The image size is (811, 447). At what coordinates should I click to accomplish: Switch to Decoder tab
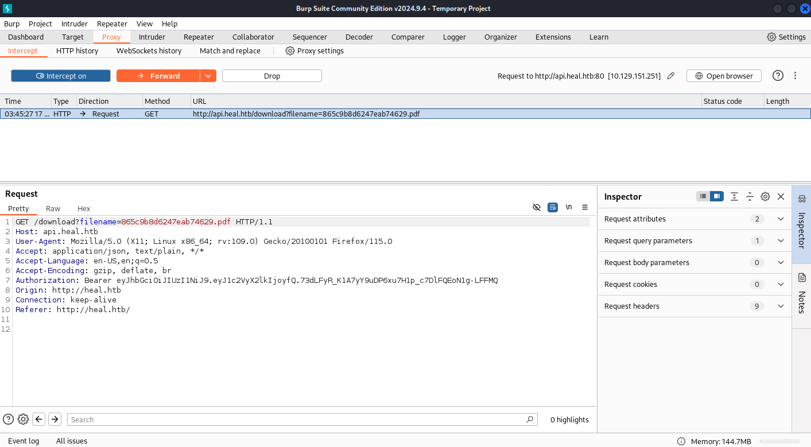click(x=359, y=37)
